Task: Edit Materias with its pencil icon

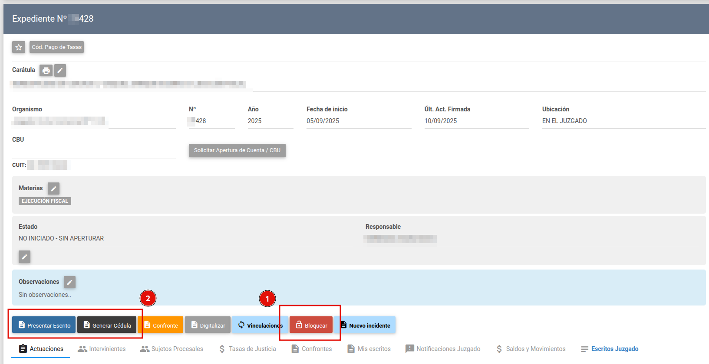Action: coord(53,188)
